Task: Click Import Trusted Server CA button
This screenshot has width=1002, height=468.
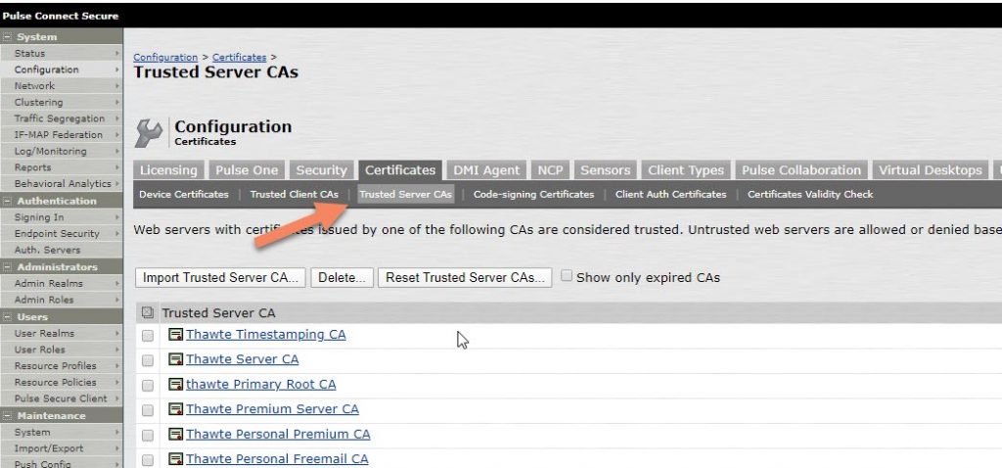Action: coord(220,278)
